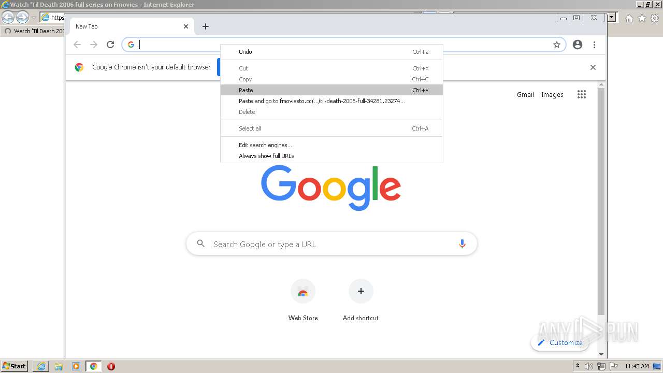The height and width of the screenshot is (373, 663).
Task: Open a new tab with the plus button
Action: point(206,26)
